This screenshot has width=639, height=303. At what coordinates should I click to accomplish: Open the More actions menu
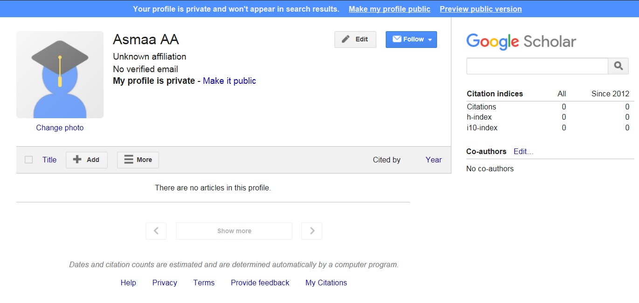pyautogui.click(x=138, y=160)
